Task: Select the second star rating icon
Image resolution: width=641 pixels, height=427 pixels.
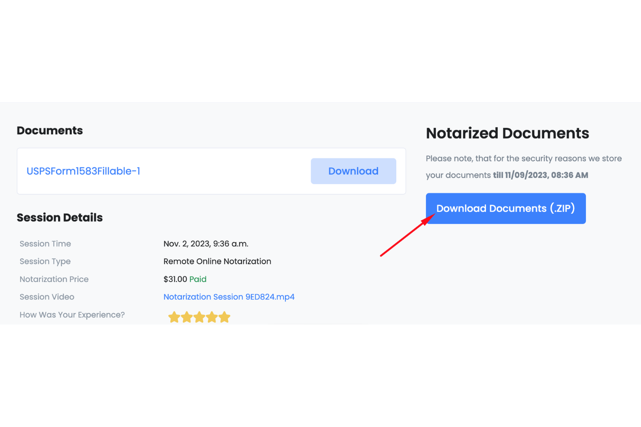Action: pyautogui.click(x=187, y=317)
